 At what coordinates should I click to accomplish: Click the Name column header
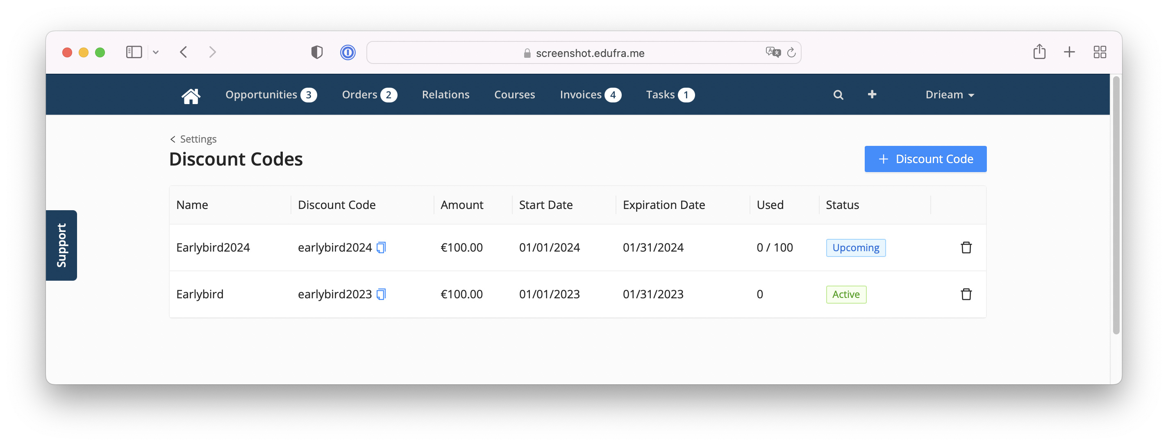click(192, 205)
